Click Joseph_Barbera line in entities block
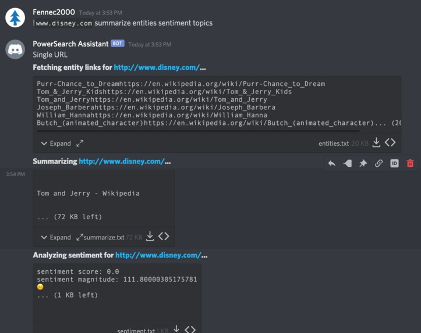Image resolution: width=421 pixels, height=333 pixels. coord(156,108)
